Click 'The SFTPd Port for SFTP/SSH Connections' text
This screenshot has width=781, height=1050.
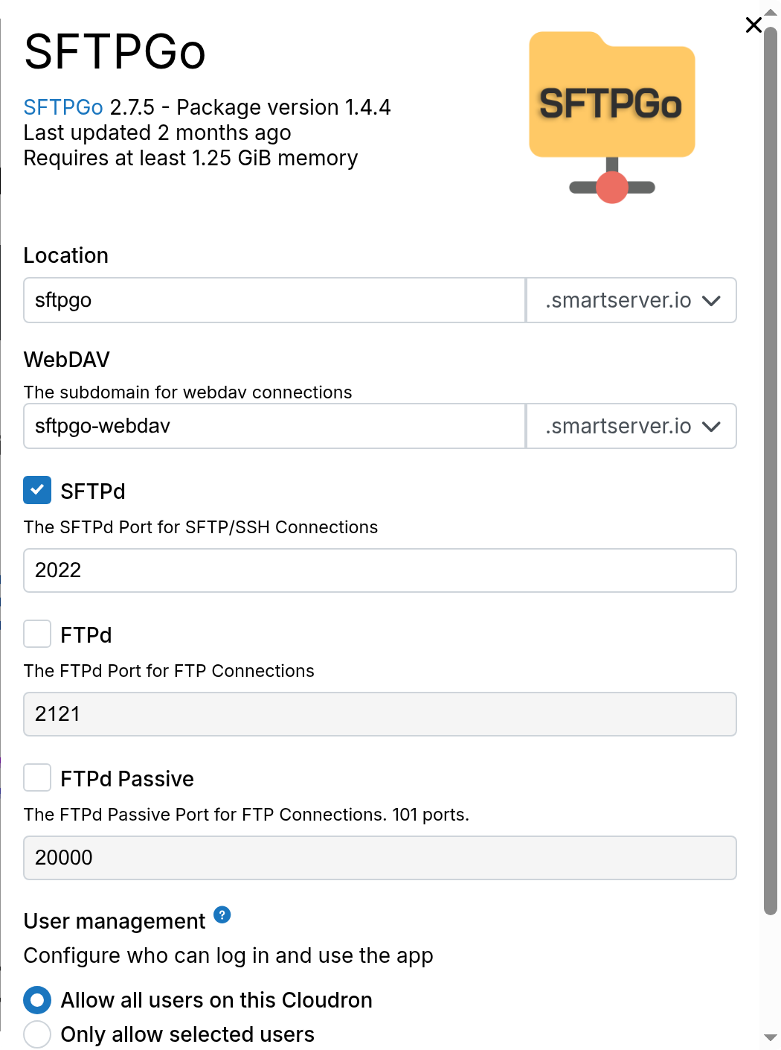[201, 527]
